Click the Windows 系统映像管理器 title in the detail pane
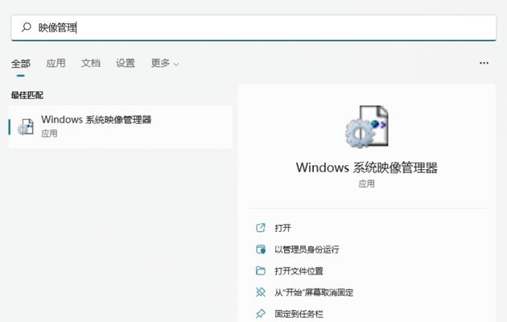 [367, 167]
